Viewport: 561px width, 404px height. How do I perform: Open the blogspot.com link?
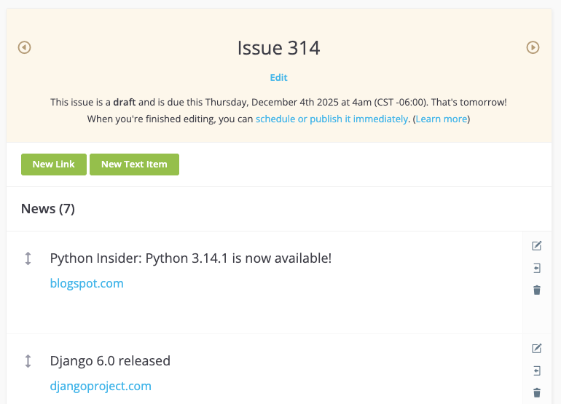coord(87,283)
